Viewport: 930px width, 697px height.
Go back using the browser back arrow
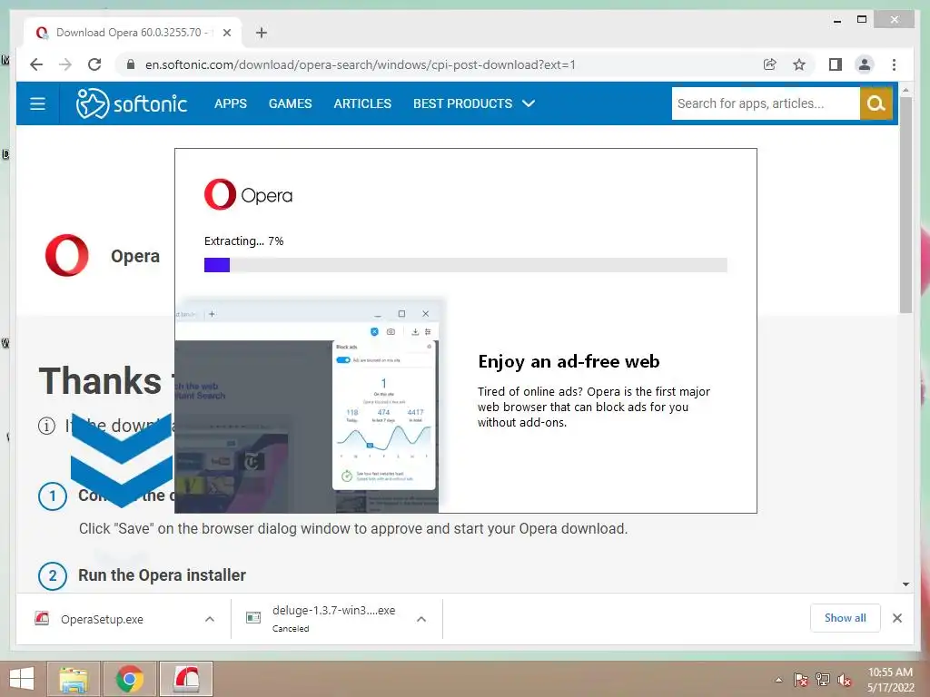coord(36,64)
